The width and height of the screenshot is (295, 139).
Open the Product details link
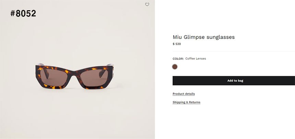click(x=184, y=94)
